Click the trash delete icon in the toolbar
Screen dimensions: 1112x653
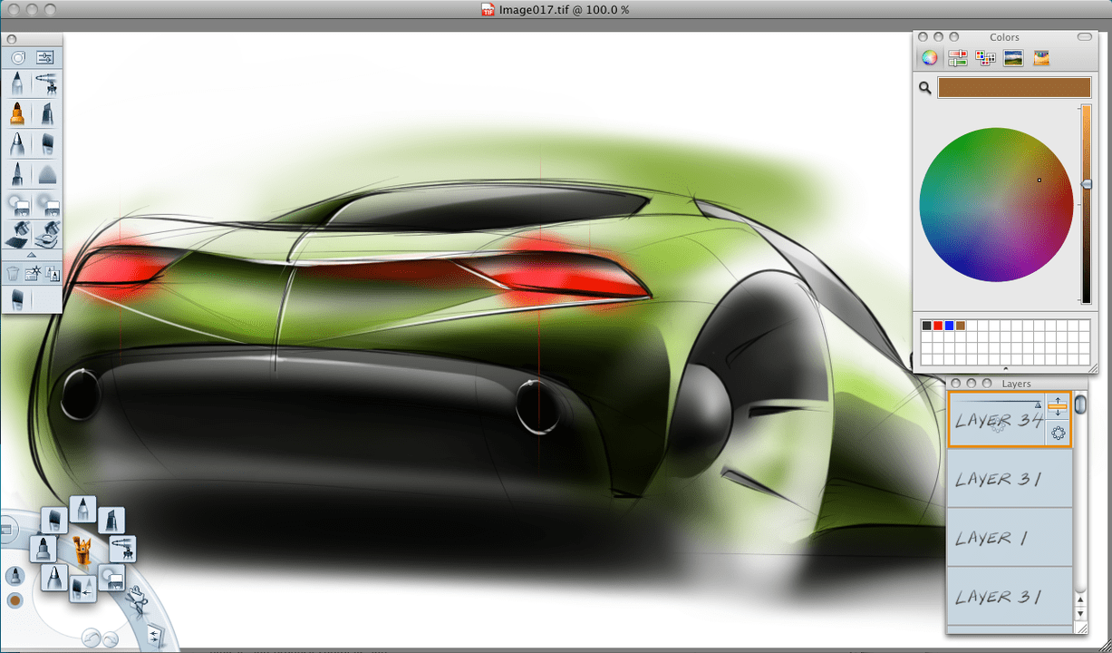tap(13, 272)
